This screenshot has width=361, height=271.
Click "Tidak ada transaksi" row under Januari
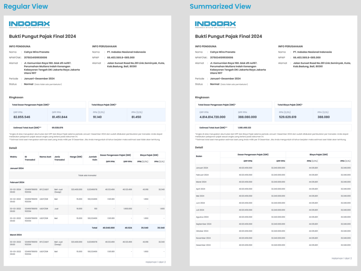coord(87,175)
